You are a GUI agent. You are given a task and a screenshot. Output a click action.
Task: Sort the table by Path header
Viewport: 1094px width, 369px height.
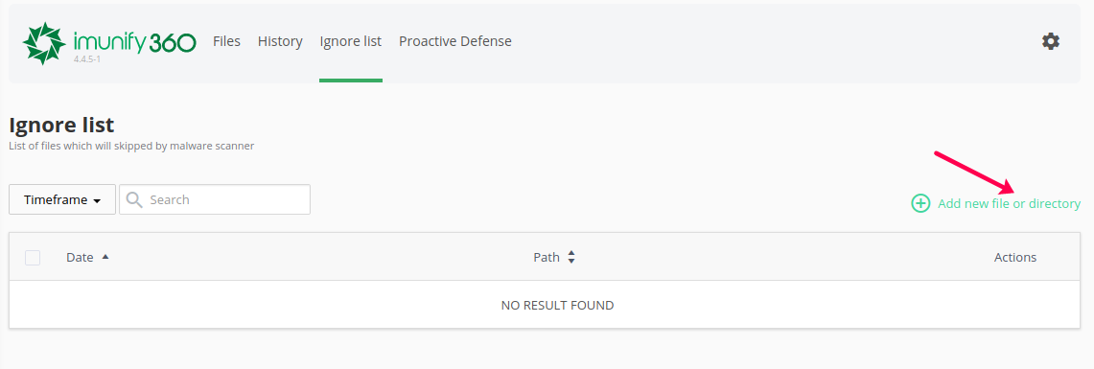[x=547, y=258]
